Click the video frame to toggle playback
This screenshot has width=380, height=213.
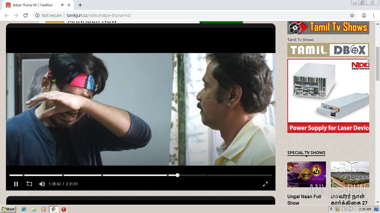(x=141, y=109)
